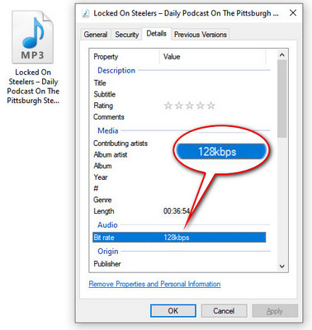The width and height of the screenshot is (312, 330).
Task: Select the Subtitle property row
Action: tap(179, 94)
